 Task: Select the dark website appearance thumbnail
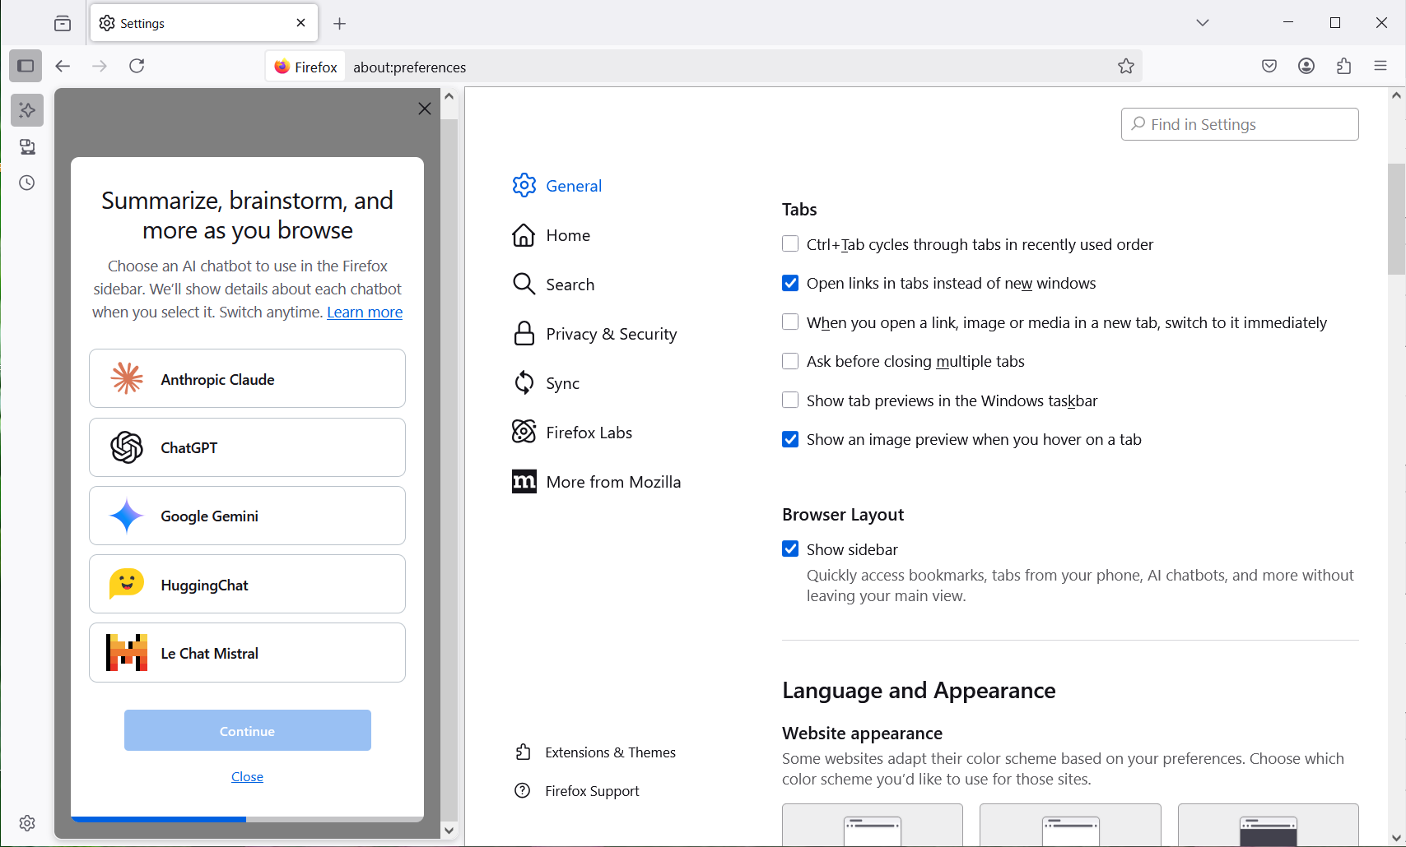click(x=1269, y=825)
